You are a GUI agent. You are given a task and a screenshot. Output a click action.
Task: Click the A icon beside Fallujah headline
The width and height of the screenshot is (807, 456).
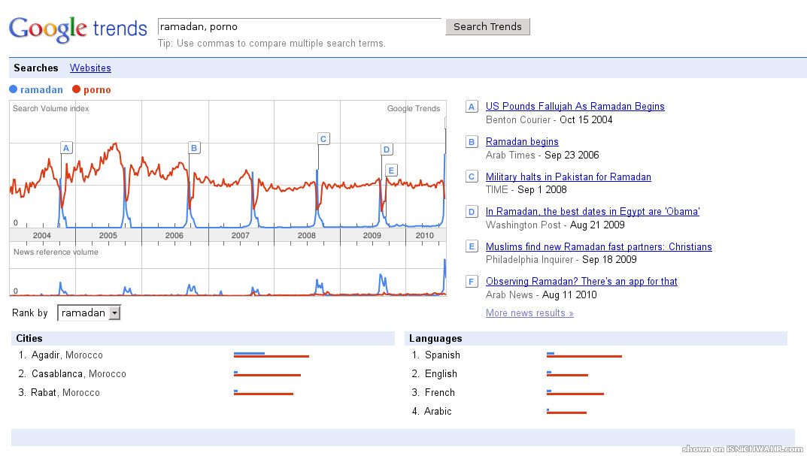(472, 107)
